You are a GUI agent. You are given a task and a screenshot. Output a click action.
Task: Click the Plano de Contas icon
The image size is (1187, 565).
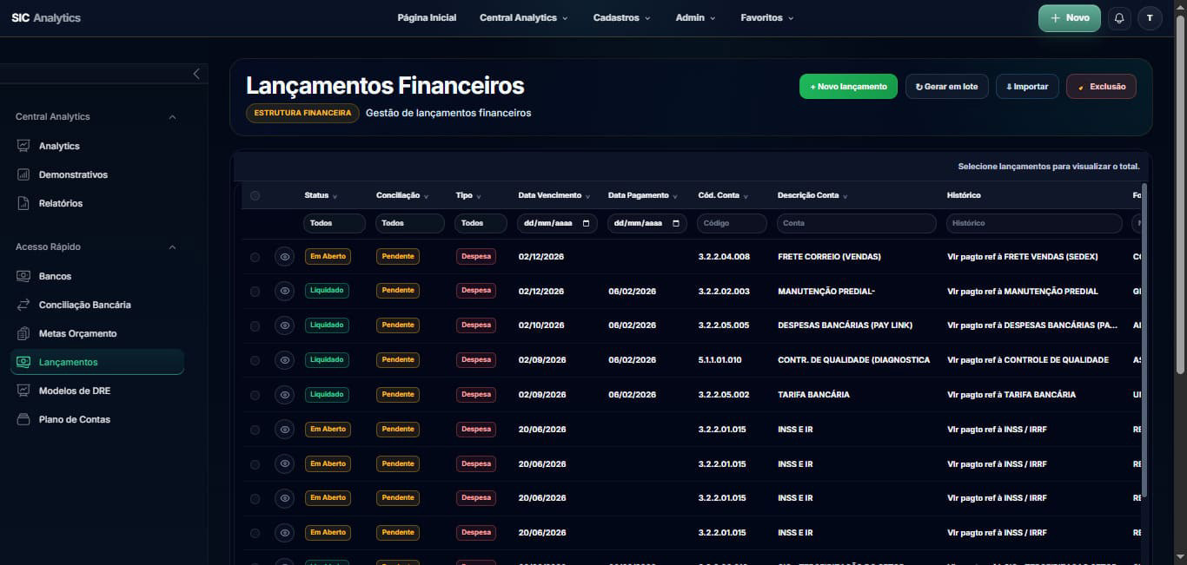pos(23,419)
